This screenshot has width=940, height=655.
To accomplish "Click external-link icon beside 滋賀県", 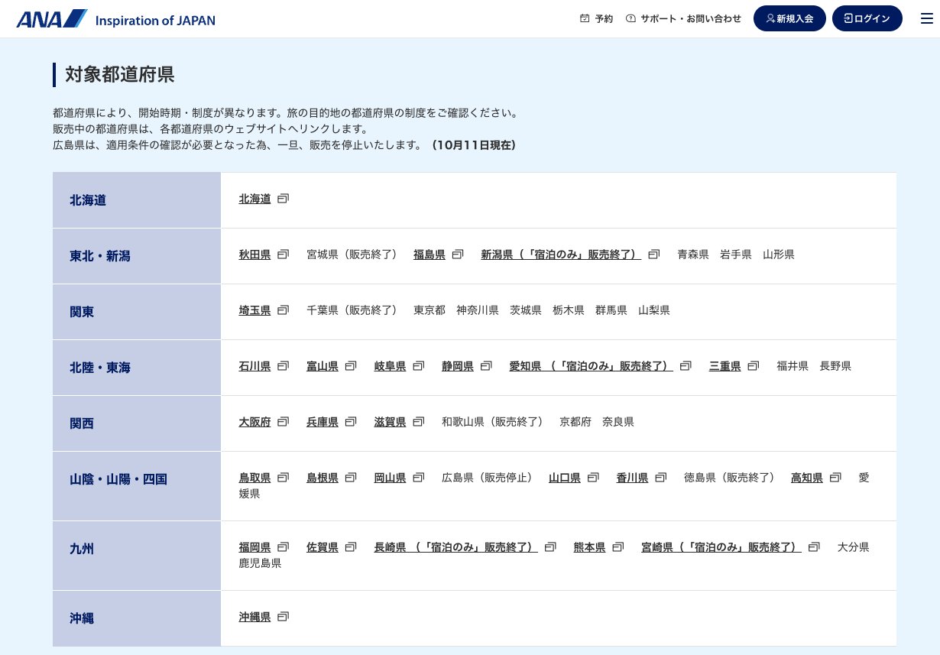I will pyautogui.click(x=419, y=422).
